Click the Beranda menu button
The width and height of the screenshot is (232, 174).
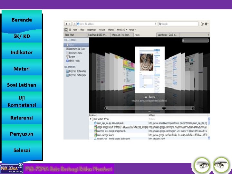pos(22,20)
